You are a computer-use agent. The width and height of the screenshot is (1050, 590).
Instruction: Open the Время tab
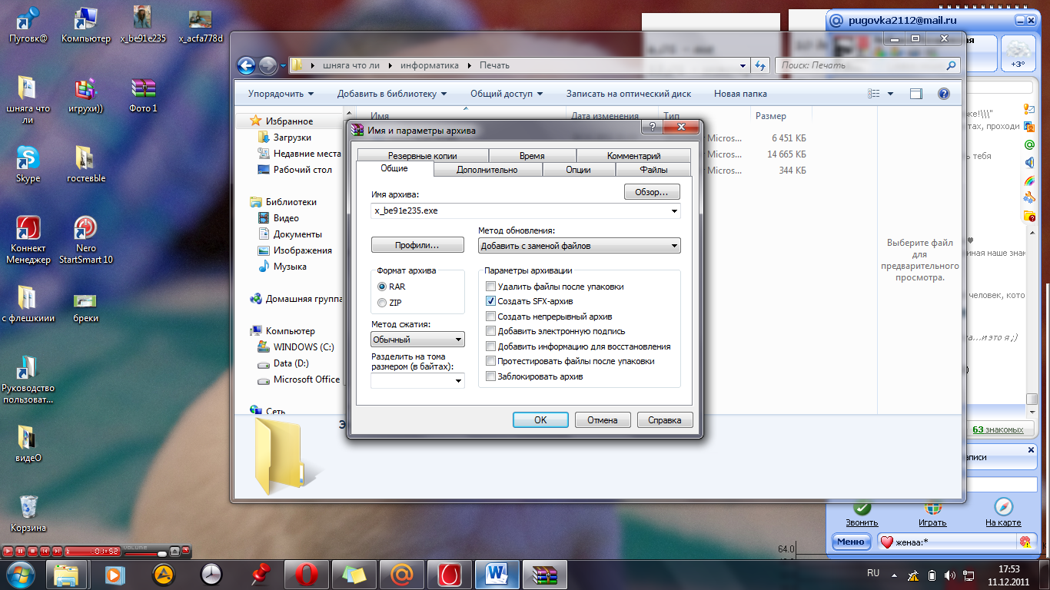[x=532, y=156]
